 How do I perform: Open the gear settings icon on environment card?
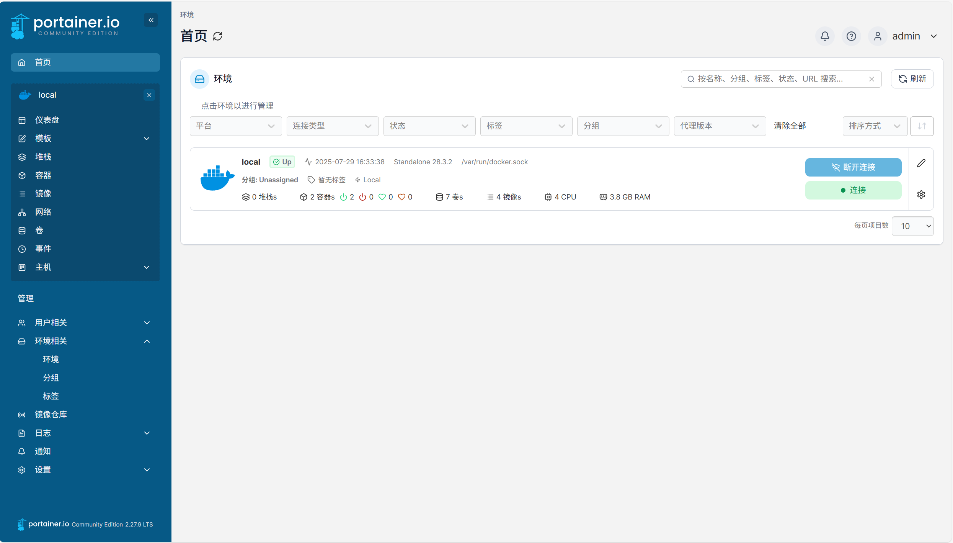point(921,195)
